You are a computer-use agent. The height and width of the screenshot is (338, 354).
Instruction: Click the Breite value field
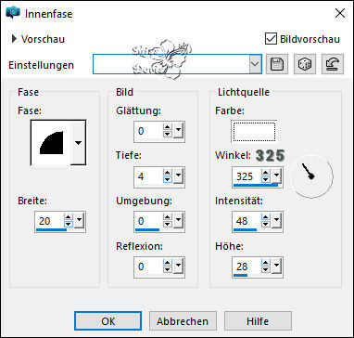point(49,221)
